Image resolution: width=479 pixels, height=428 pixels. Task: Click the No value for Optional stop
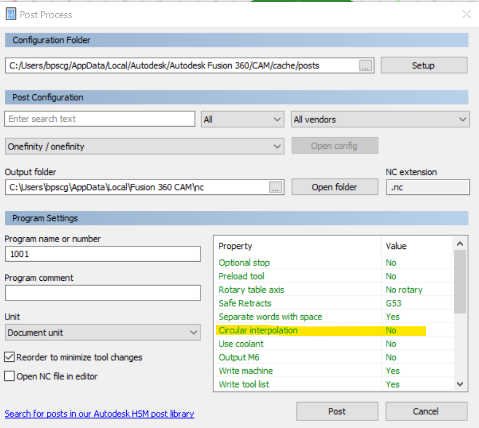(391, 263)
